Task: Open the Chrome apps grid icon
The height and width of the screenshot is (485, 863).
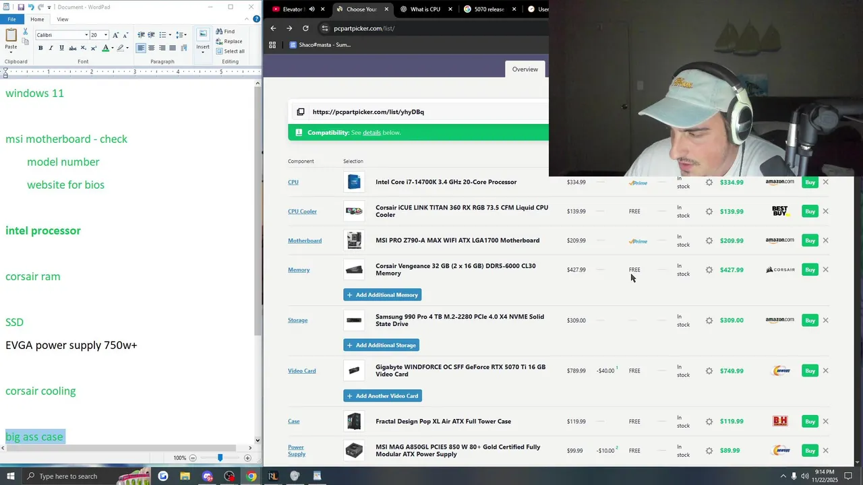Action: coord(272,45)
